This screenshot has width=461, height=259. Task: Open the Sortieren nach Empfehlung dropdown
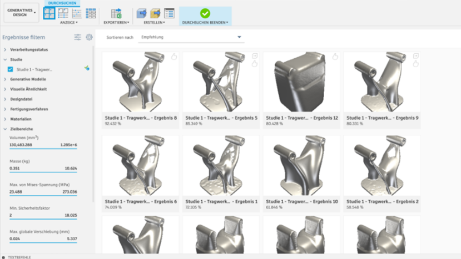[x=191, y=37]
